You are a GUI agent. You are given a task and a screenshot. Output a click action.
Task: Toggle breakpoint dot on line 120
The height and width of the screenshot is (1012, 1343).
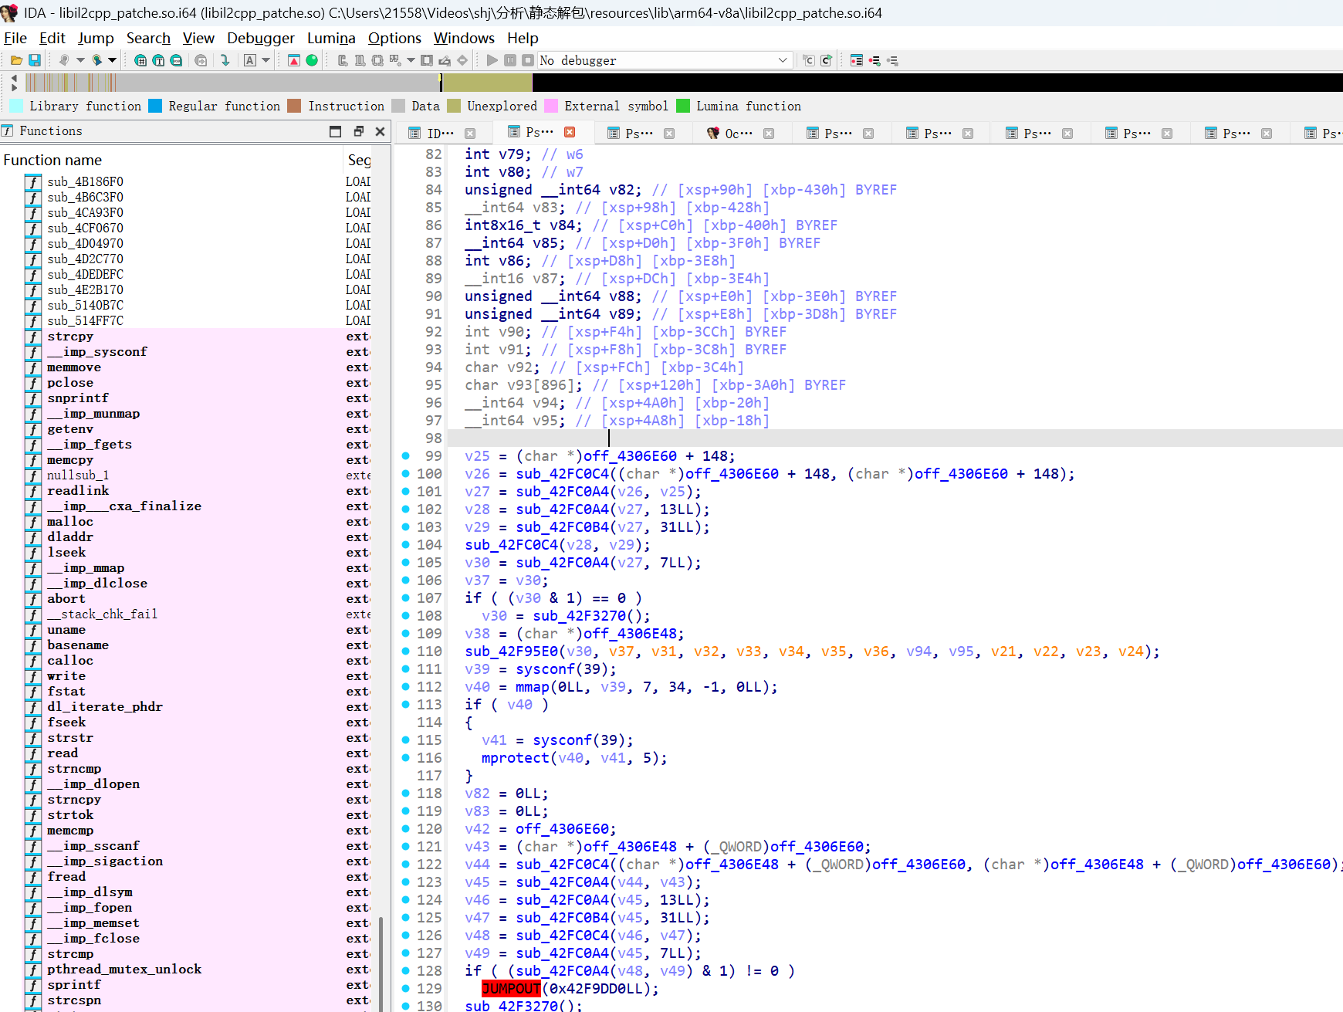(406, 829)
